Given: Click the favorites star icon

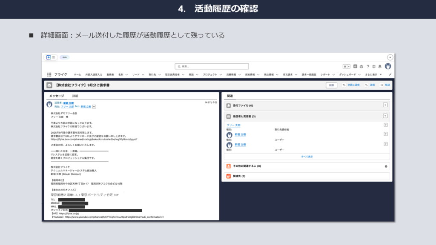Looking at the screenshot, I should (x=345, y=66).
